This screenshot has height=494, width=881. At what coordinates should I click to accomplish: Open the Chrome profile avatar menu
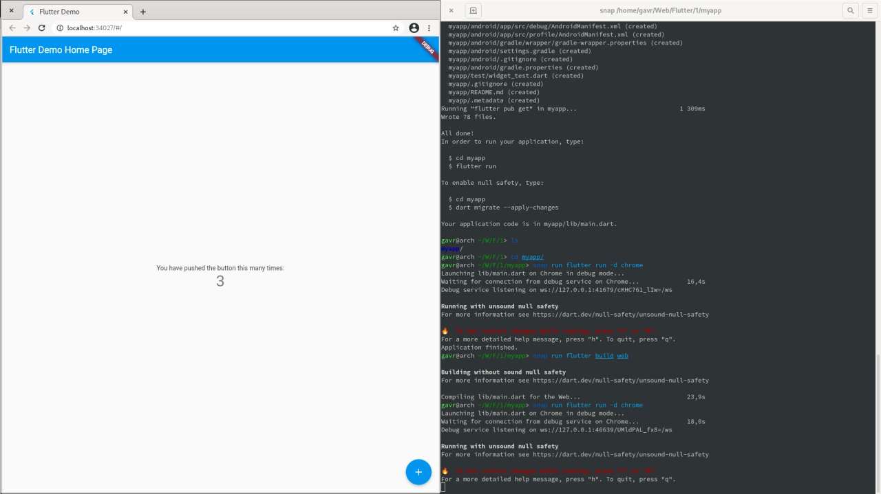click(x=414, y=28)
